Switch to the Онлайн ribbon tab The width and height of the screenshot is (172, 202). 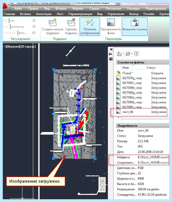149,14
